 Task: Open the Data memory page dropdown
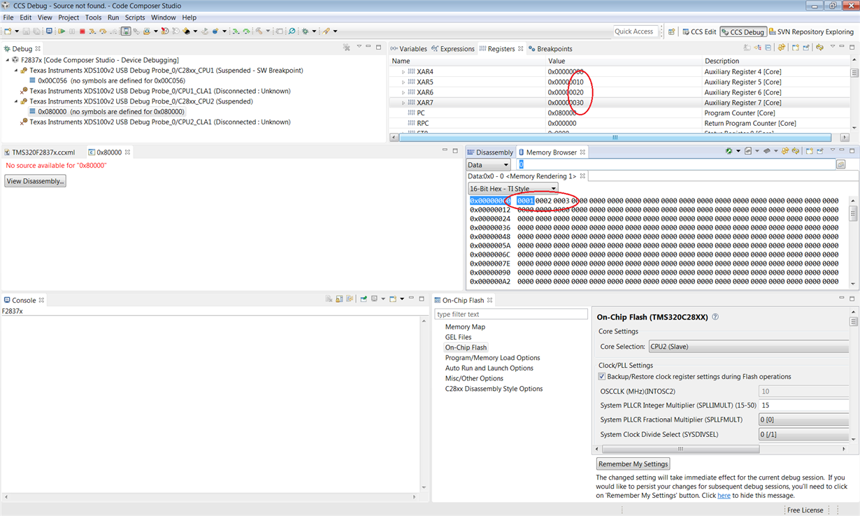point(505,164)
